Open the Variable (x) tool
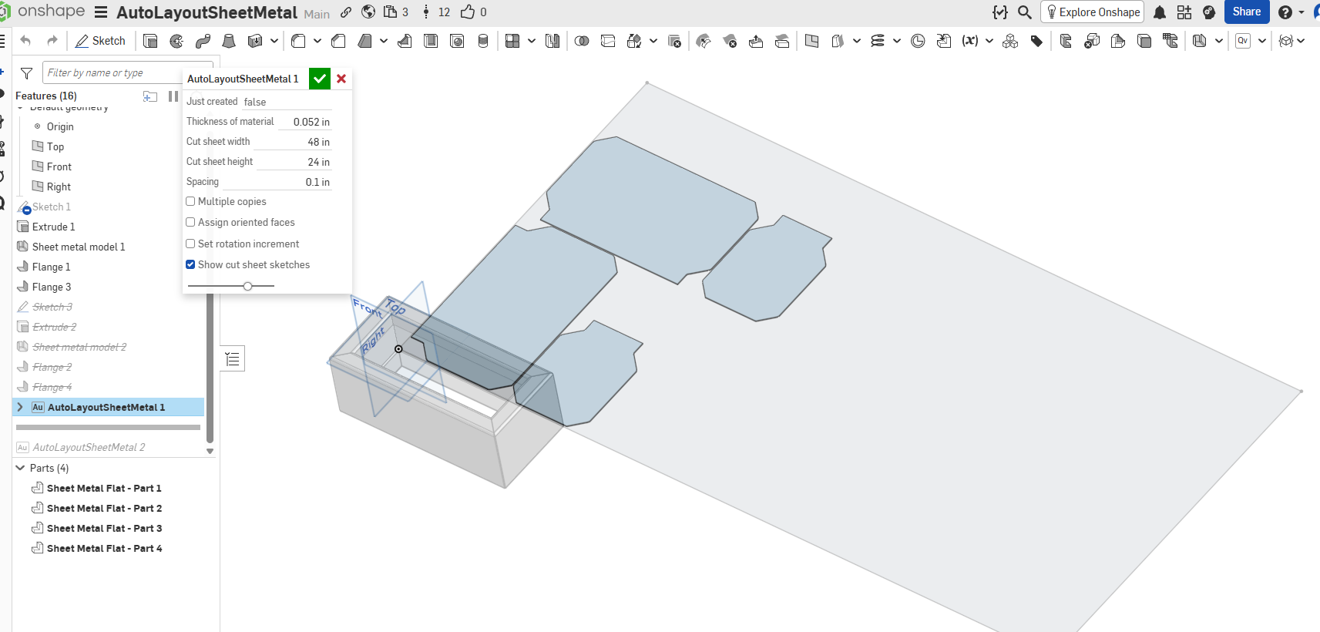 tap(970, 41)
